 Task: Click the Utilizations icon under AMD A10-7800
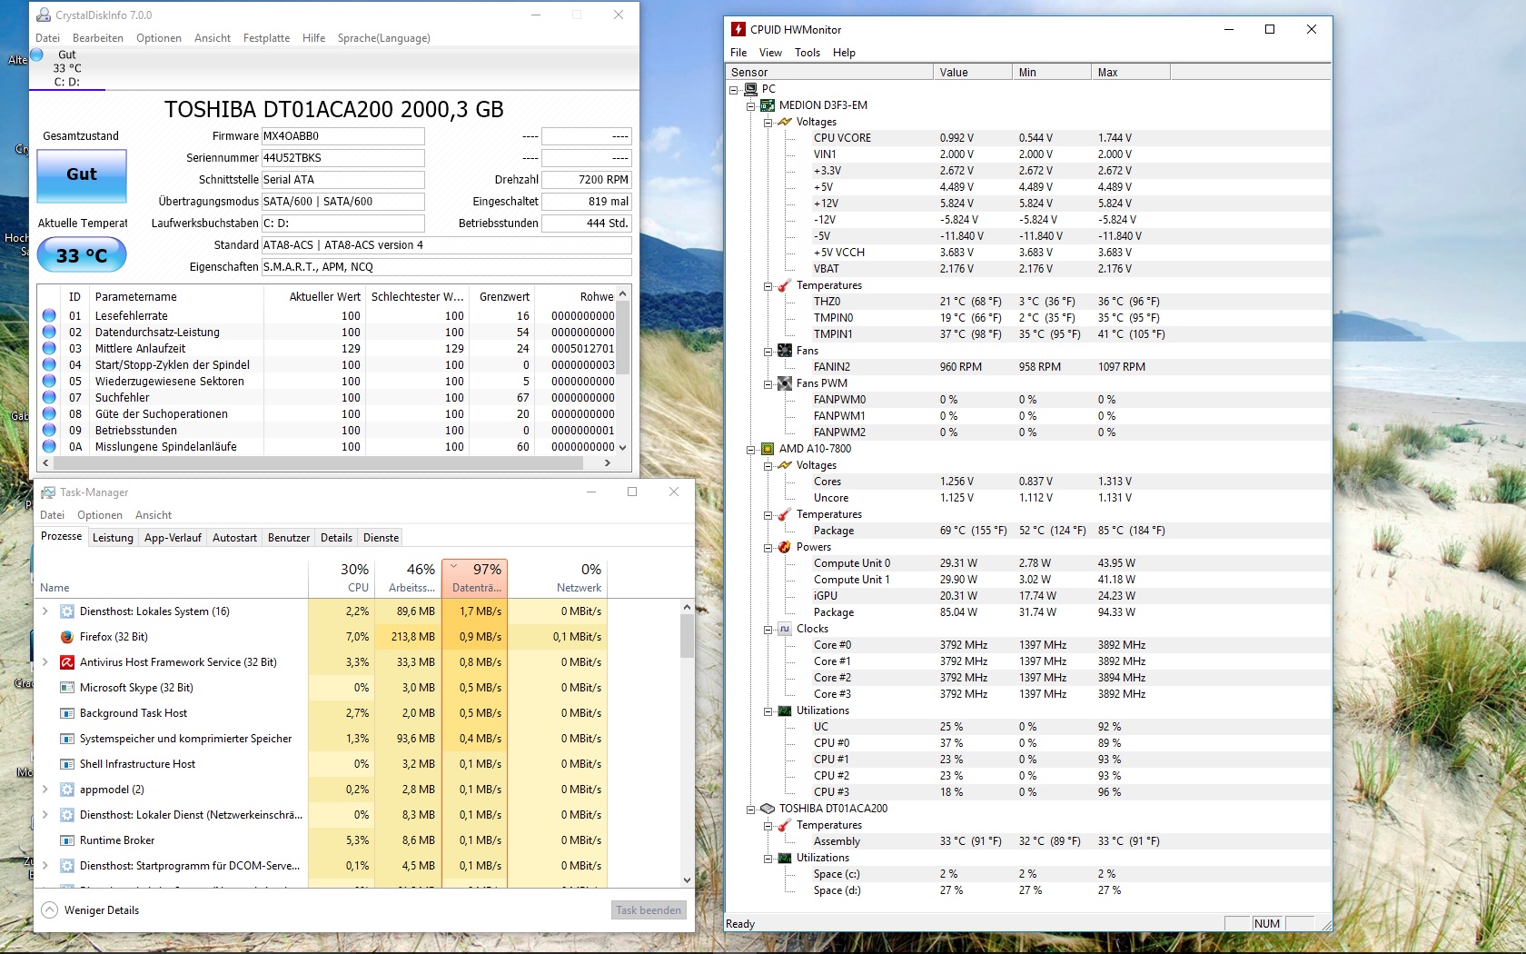(x=785, y=711)
